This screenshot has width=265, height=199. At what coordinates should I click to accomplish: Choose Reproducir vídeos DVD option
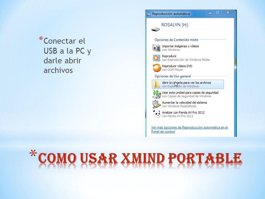188,68
